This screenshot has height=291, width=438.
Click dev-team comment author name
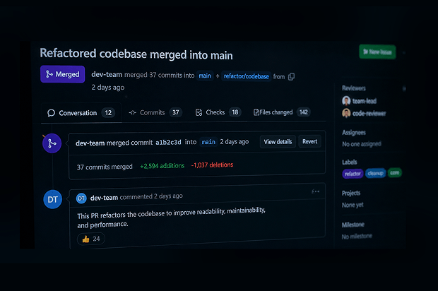[x=104, y=198]
